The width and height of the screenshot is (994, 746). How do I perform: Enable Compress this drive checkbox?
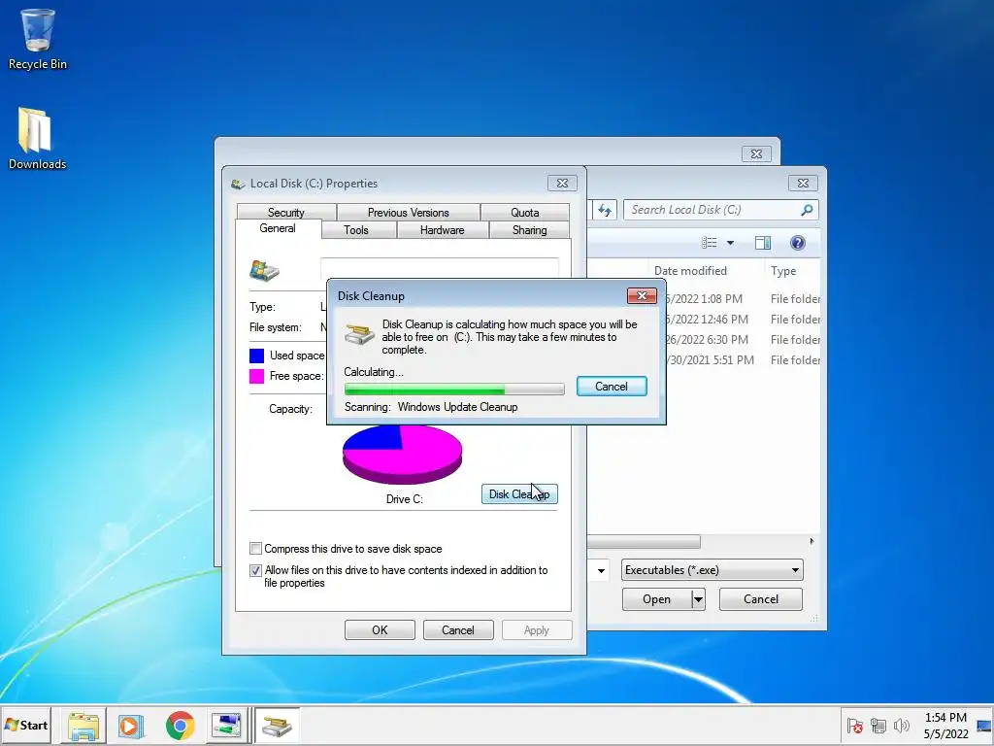(x=255, y=549)
